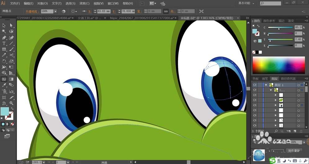Hide 图层 1 using its eye icon
The height and width of the screenshot is (164, 309).
(x=255, y=85)
